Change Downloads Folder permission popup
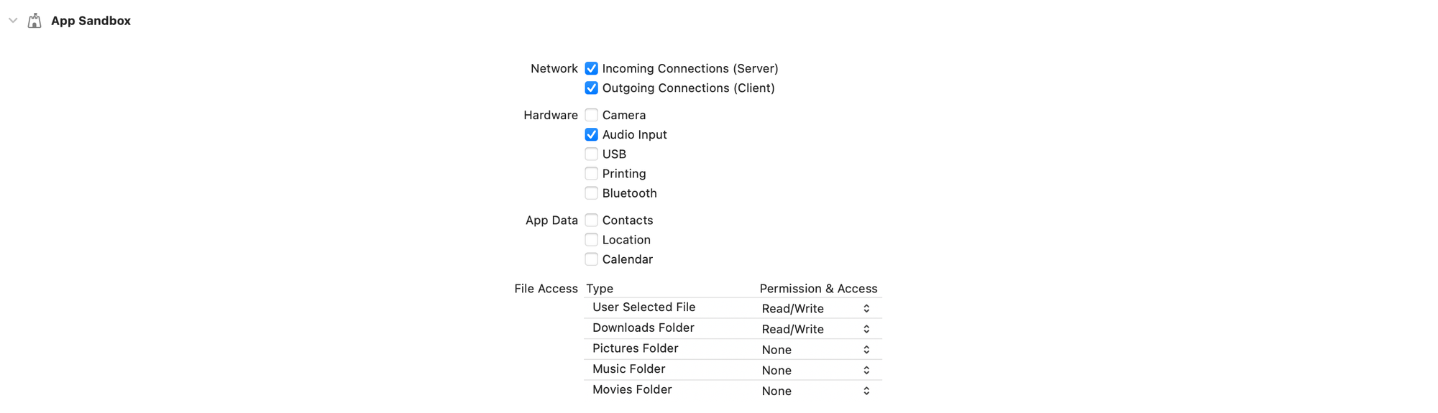 tap(816, 329)
